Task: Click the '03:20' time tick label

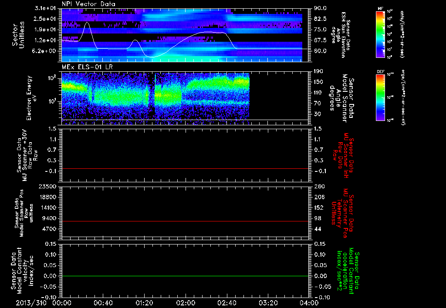Action: tap(268, 303)
